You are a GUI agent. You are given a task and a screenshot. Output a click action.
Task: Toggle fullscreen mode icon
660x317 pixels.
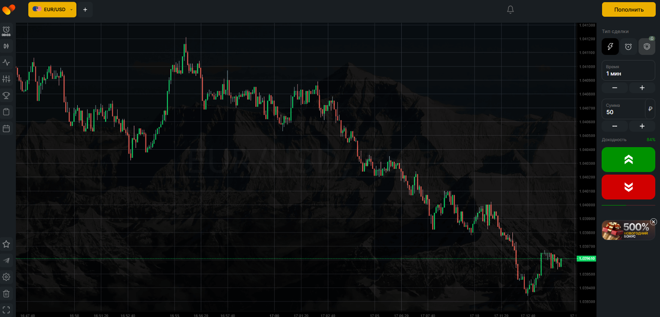click(6, 309)
